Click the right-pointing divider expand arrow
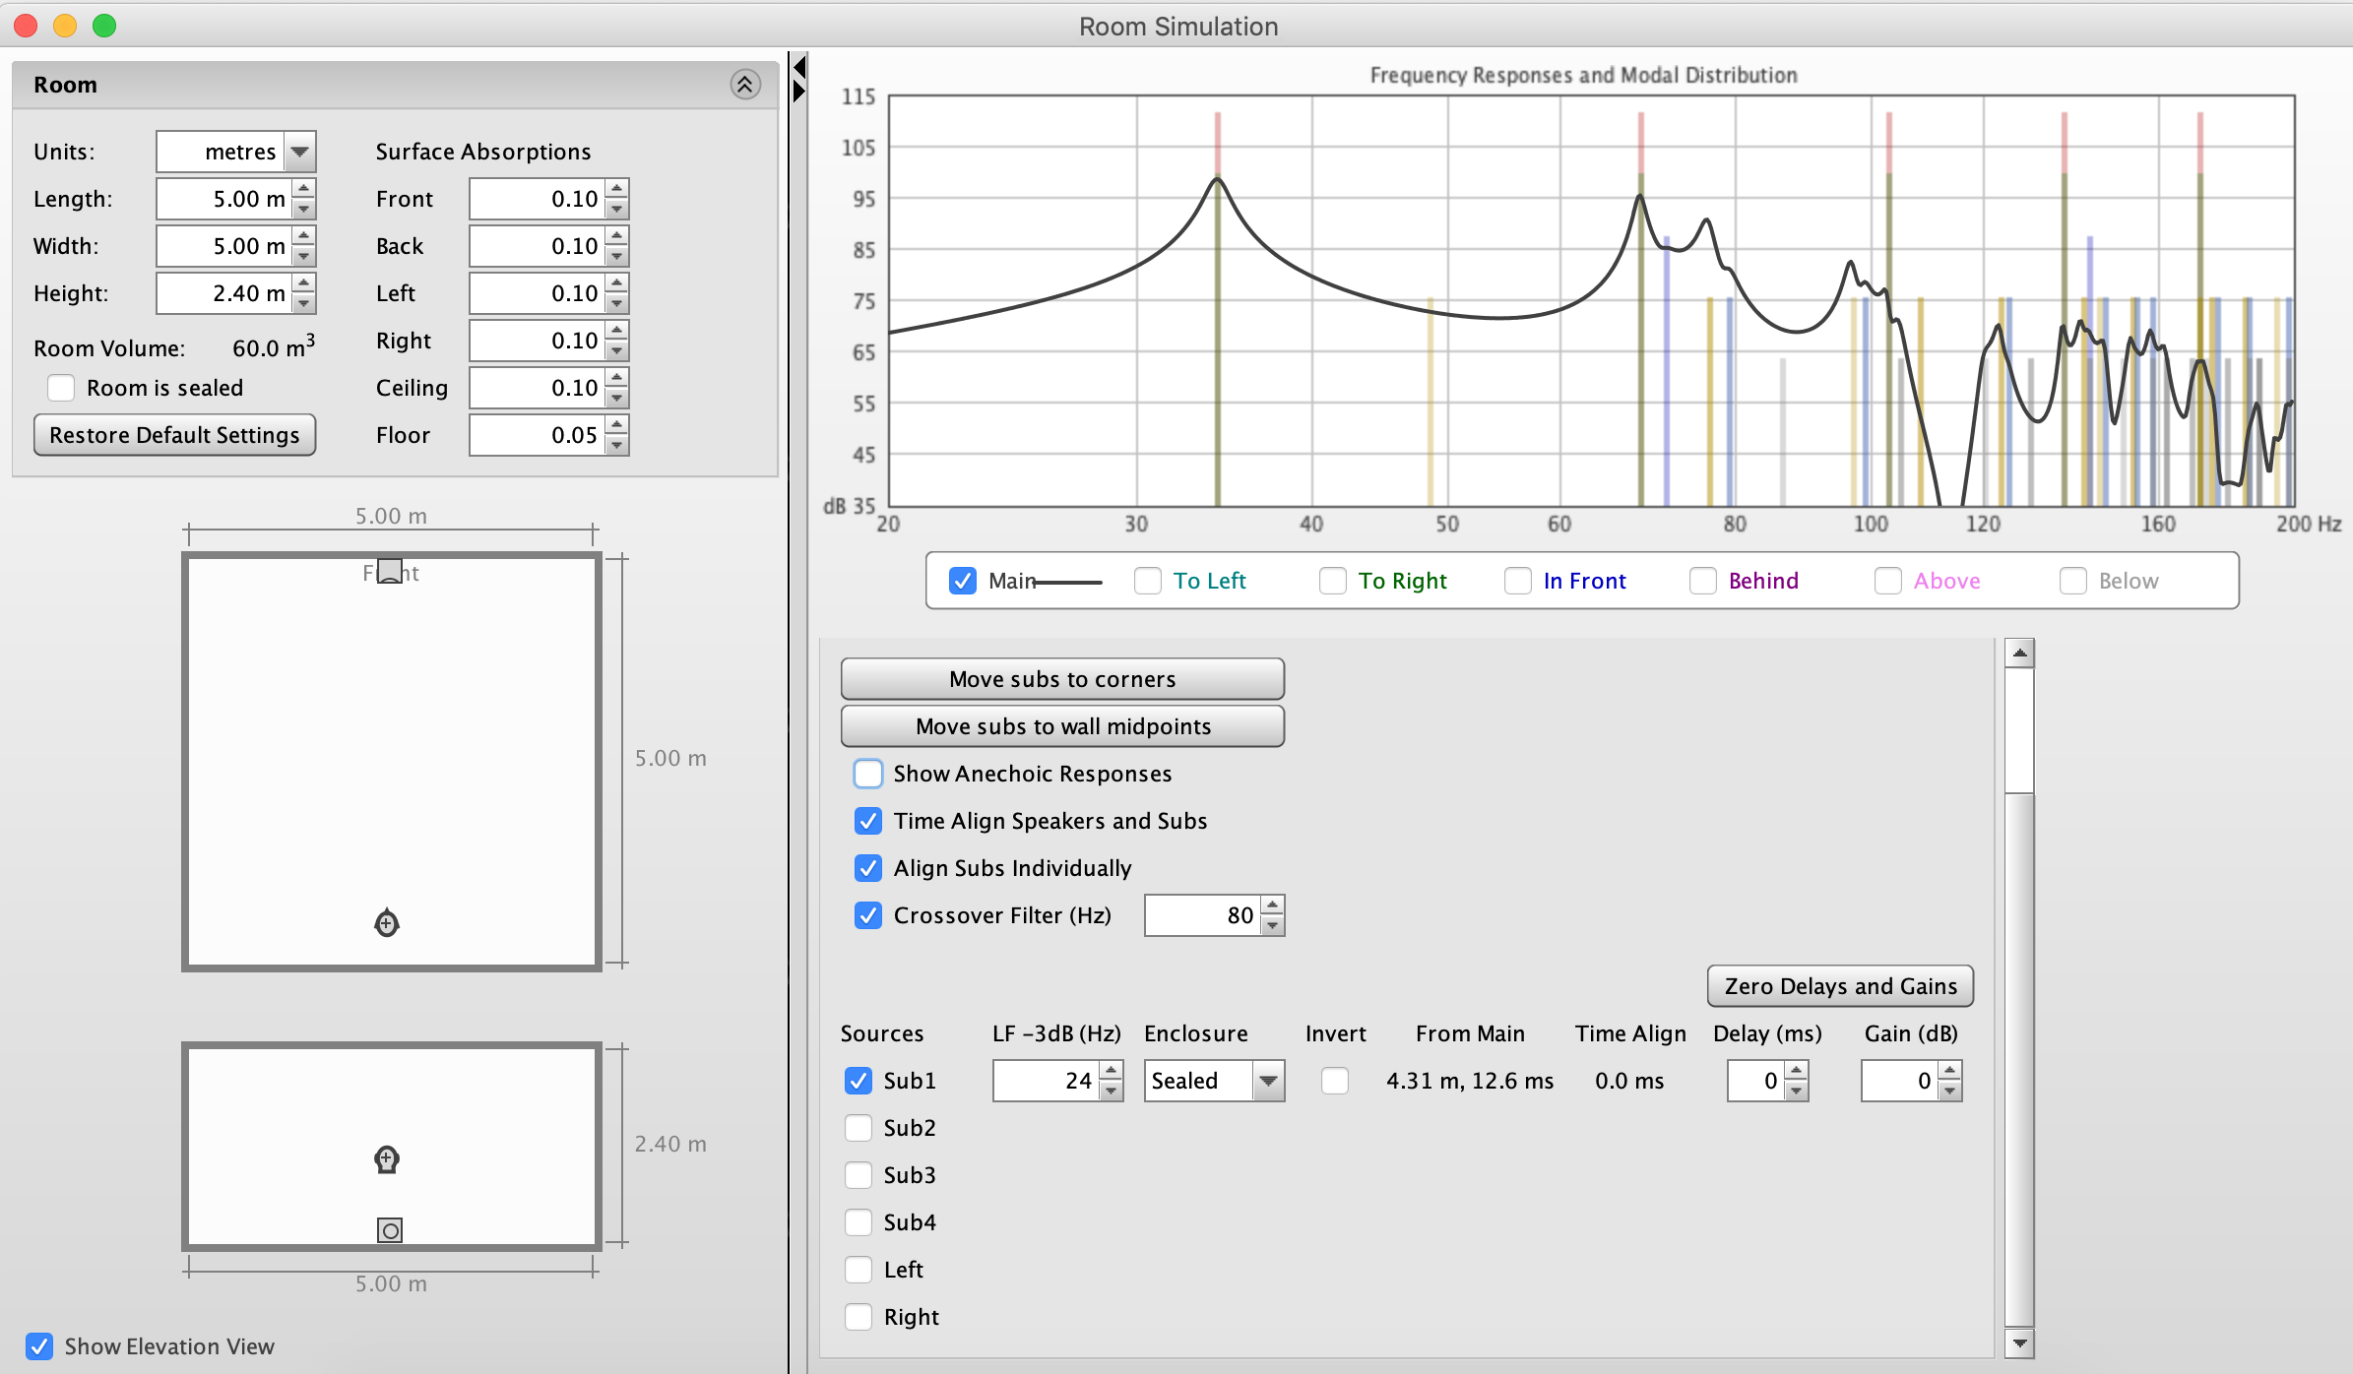The image size is (2353, 1374). [x=799, y=92]
